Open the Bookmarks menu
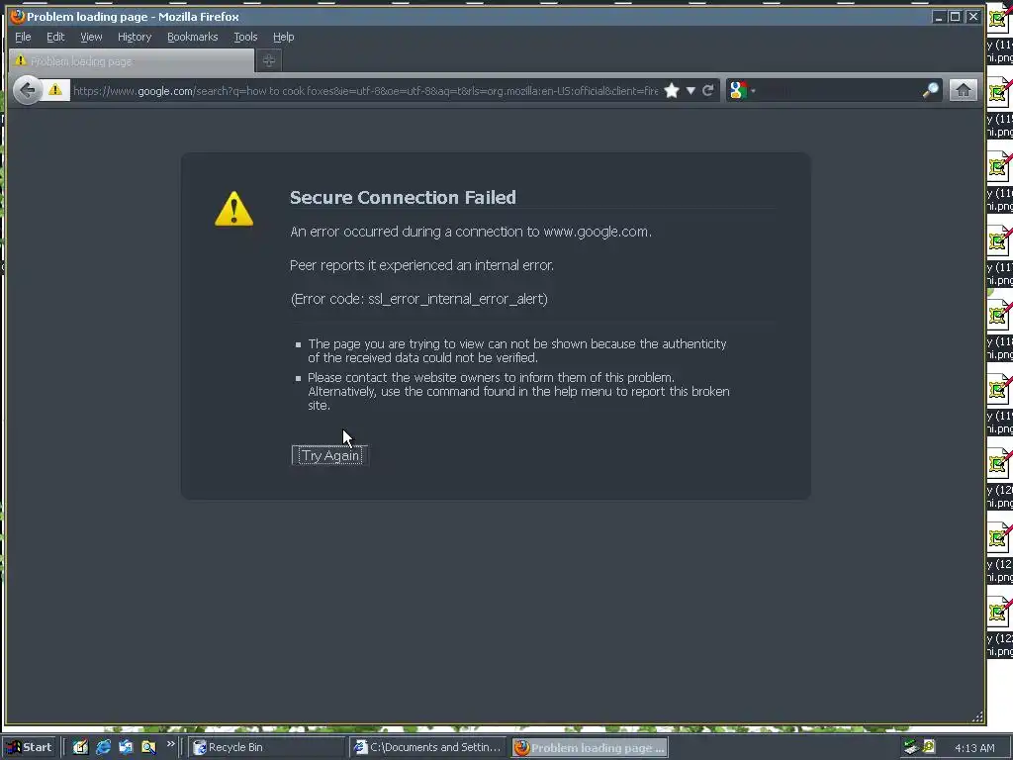1013x760 pixels. coord(193,37)
